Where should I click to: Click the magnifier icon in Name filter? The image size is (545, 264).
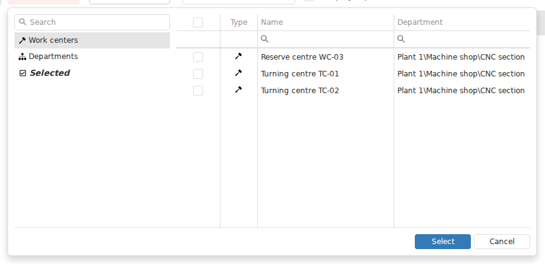coord(265,39)
